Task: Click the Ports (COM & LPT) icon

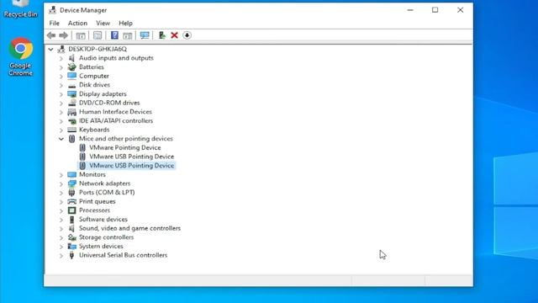Action: (71, 193)
